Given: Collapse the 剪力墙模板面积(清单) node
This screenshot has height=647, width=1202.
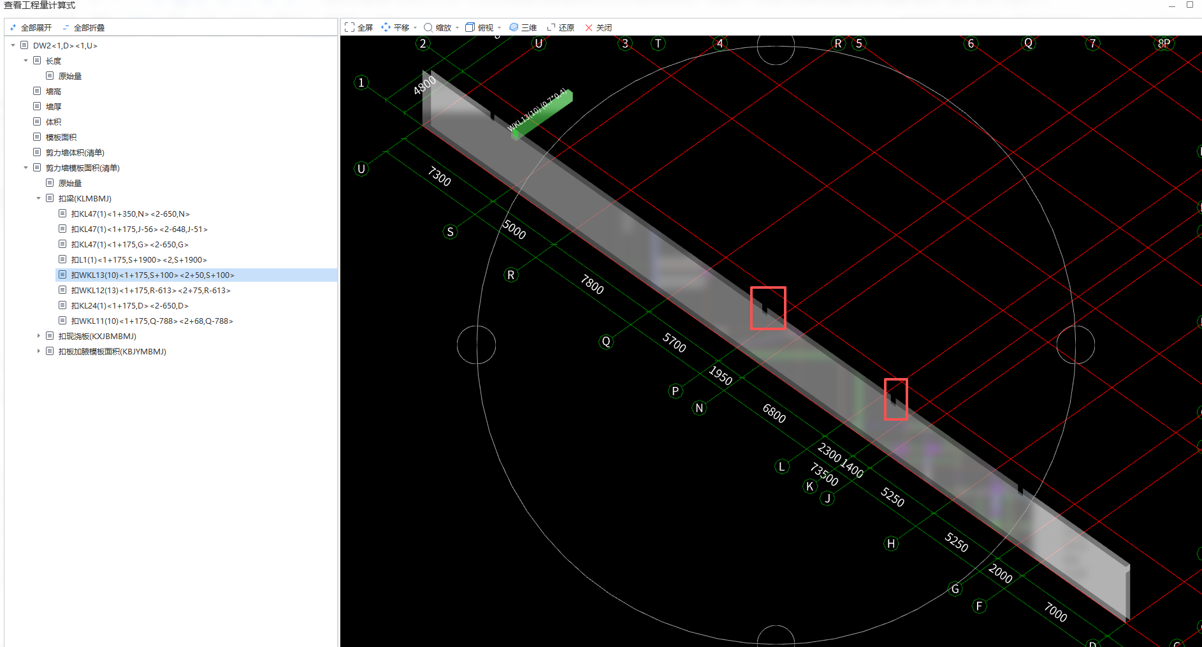Looking at the screenshot, I should point(25,168).
